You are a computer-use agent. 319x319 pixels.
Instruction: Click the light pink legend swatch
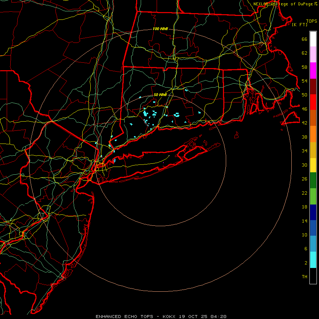point(313,55)
